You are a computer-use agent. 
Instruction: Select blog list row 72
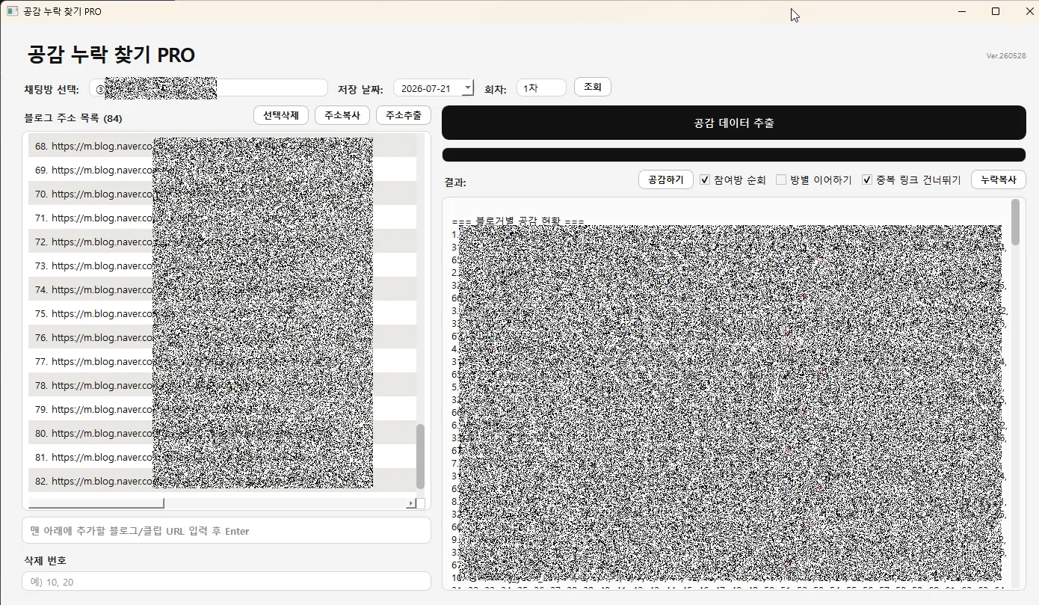(222, 242)
